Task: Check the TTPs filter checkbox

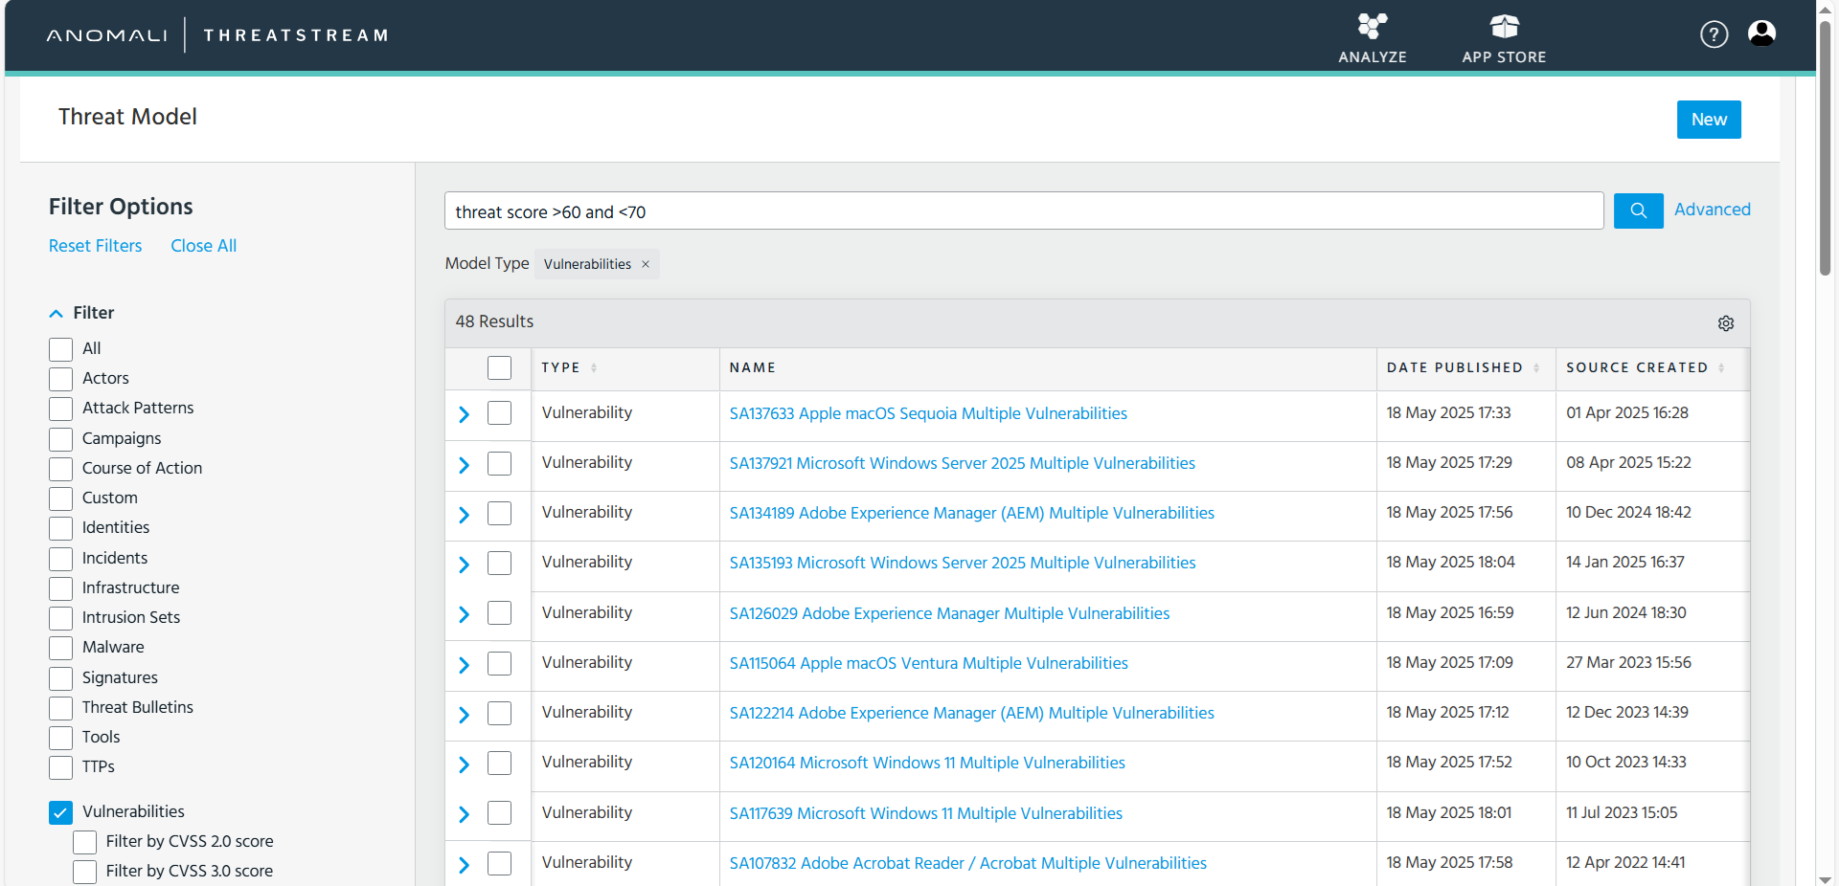Action: [x=60, y=767]
